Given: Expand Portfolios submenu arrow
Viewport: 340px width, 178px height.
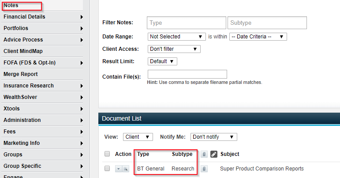Looking at the screenshot, I should click(x=82, y=28).
